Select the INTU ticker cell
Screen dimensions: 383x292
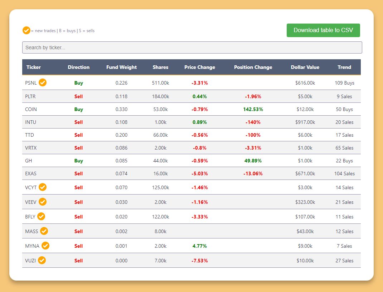pos(30,122)
